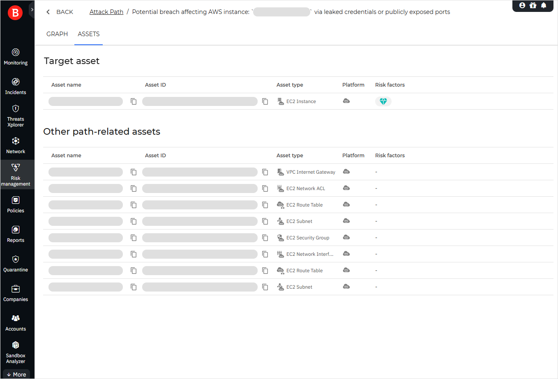This screenshot has width=558, height=379.
Task: Click the VPC Internet Gateway type icon
Action: tap(281, 172)
